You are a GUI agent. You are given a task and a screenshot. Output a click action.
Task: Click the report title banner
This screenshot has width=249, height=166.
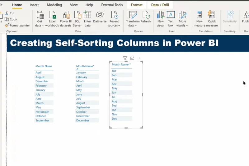128,43
